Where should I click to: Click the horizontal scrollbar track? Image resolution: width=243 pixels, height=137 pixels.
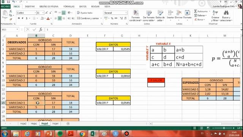click(x=194, y=124)
